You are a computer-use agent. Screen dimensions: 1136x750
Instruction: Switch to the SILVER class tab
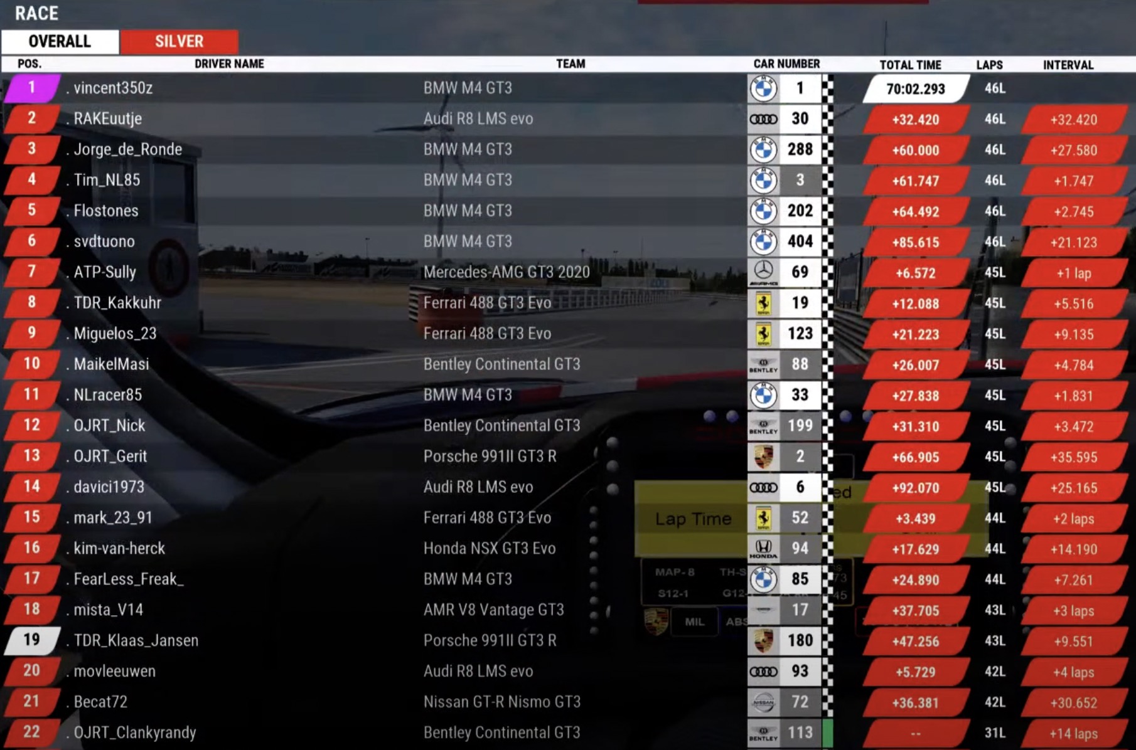tap(179, 41)
